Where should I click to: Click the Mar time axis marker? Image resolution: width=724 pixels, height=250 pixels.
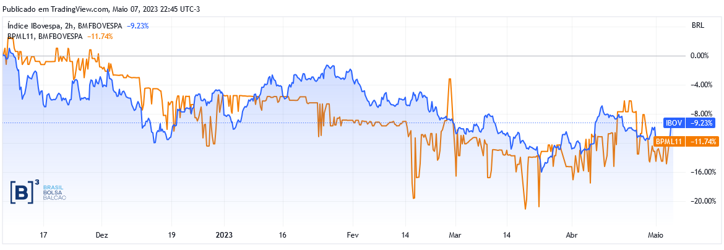pyautogui.click(x=455, y=235)
